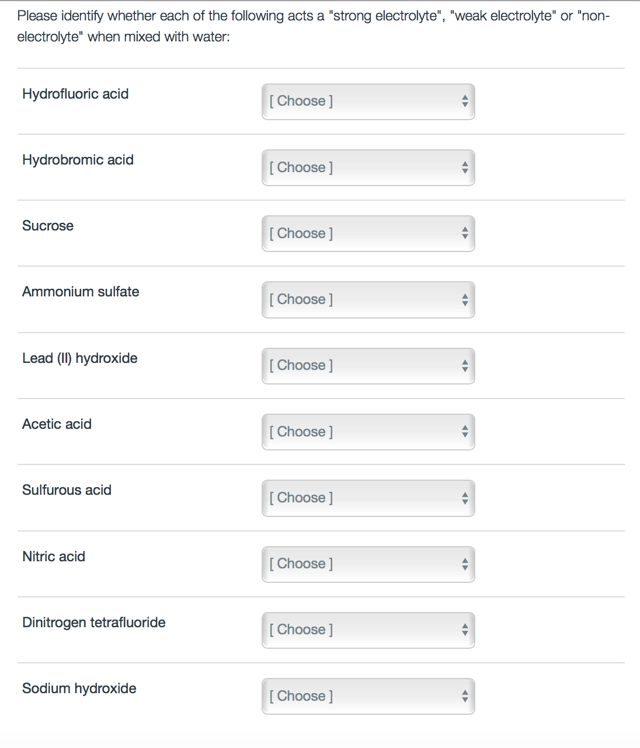The image size is (640, 748).
Task: Expand the Sodium hydroxide dropdown
Action: [368, 696]
